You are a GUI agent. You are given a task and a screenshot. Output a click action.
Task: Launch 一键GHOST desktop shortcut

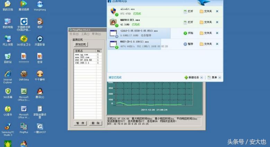pos(40,128)
